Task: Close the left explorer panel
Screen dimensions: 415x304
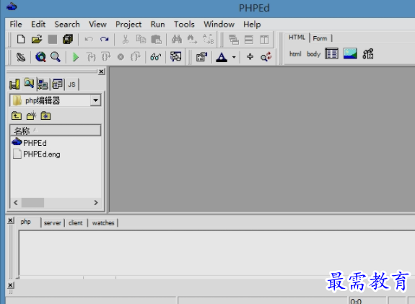Action: coord(101,71)
